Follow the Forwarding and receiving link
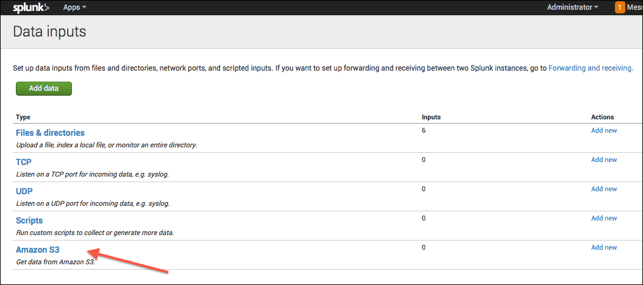 589,68
